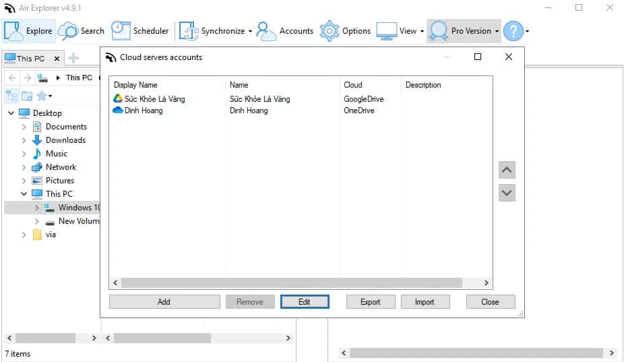The image size is (624, 362).
Task: Click the Remove button
Action: pyautogui.click(x=250, y=302)
